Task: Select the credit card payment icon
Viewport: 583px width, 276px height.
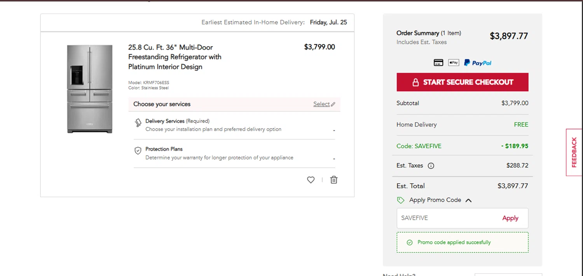Action: pyautogui.click(x=438, y=62)
